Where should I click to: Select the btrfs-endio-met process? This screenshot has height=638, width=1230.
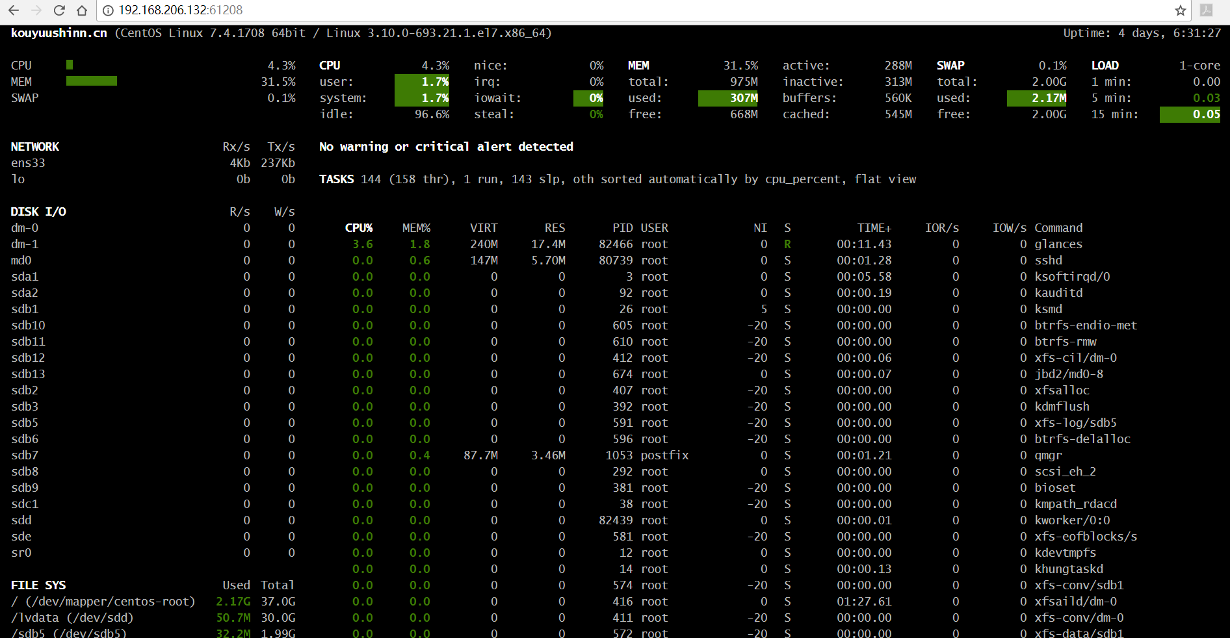pyautogui.click(x=770, y=325)
